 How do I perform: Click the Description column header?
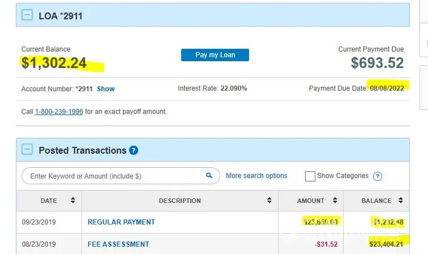[179, 201]
